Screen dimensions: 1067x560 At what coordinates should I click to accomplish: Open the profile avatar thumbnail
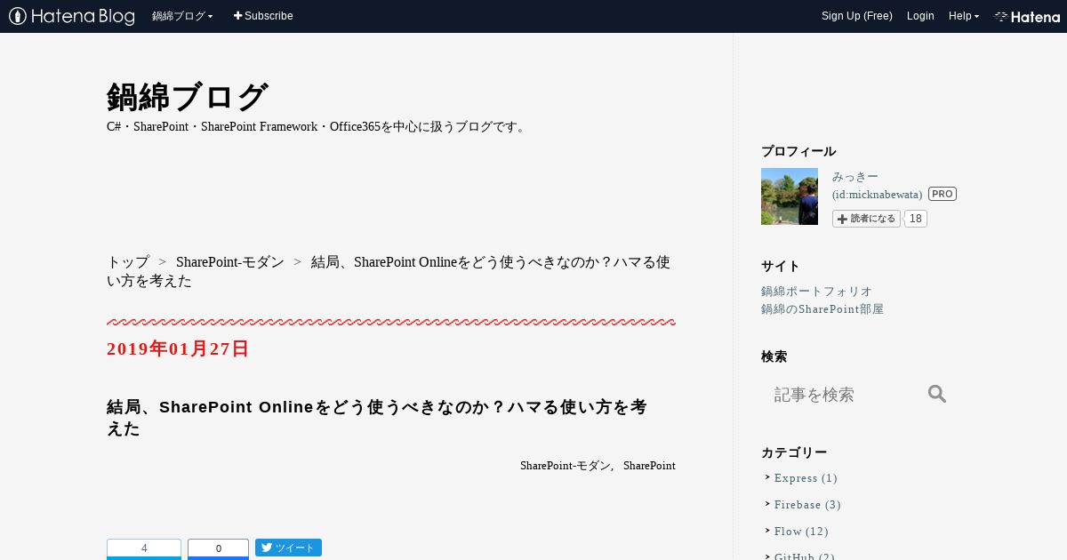pos(790,196)
